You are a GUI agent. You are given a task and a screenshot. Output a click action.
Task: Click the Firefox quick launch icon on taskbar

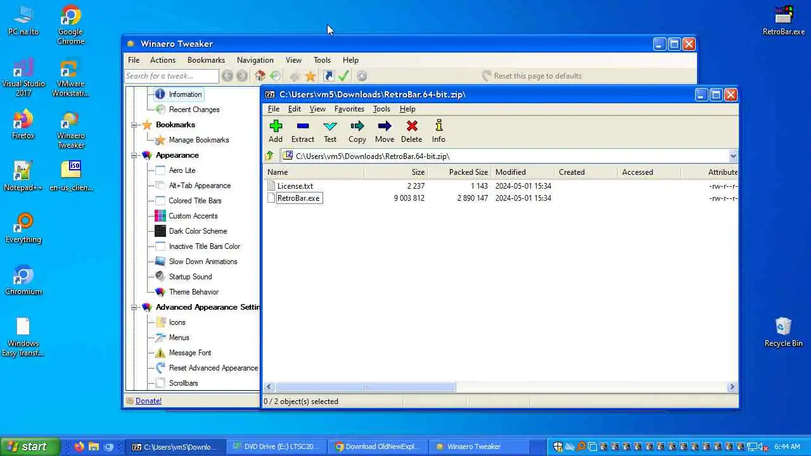click(79, 446)
